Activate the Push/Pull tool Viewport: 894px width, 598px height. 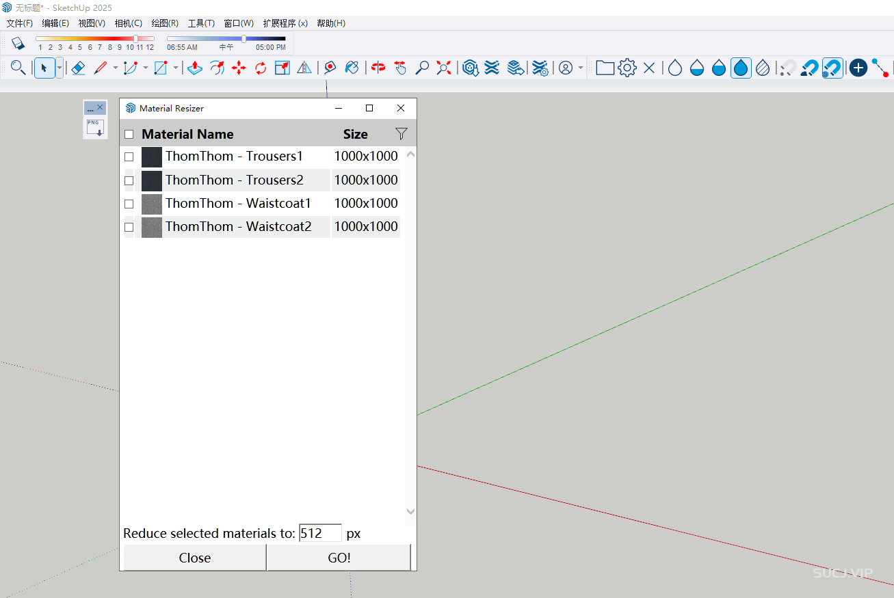coord(195,68)
